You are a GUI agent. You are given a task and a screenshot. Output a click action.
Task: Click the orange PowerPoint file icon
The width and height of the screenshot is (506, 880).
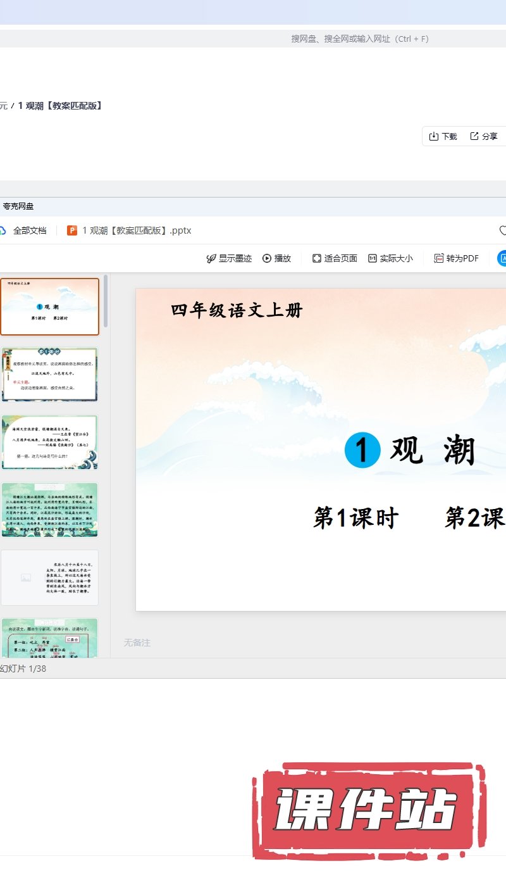point(72,230)
